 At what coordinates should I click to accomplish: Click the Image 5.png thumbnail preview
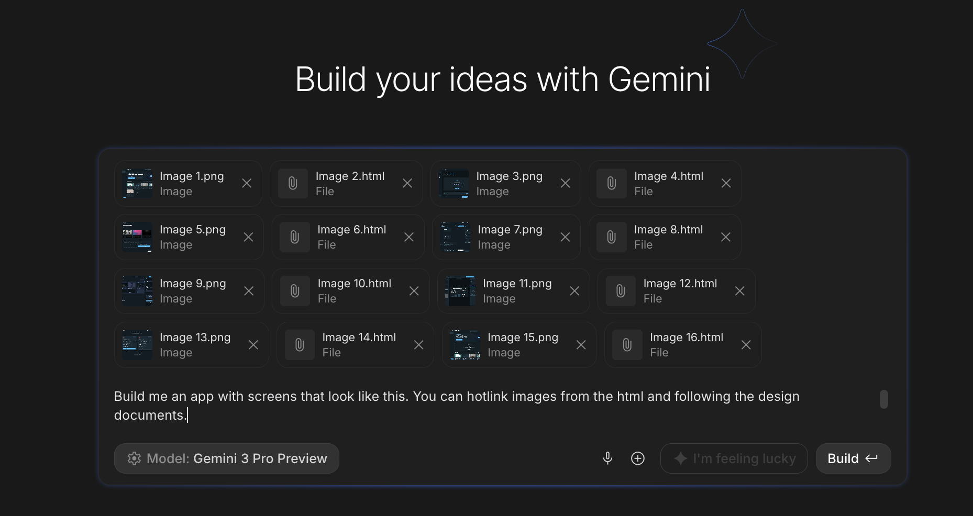click(x=136, y=237)
